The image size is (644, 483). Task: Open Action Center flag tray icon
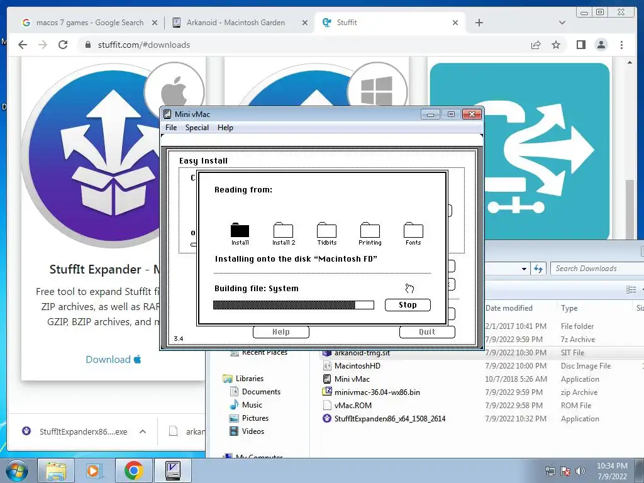(565, 471)
